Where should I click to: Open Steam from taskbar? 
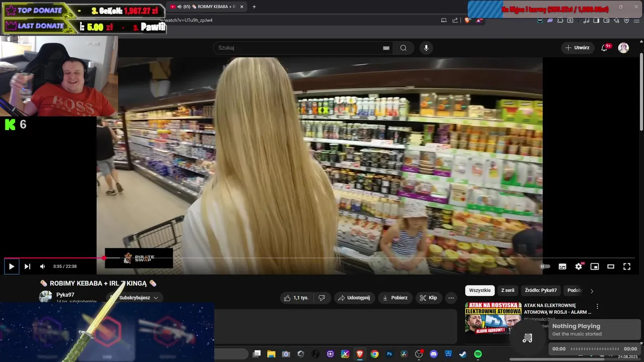coord(463,354)
